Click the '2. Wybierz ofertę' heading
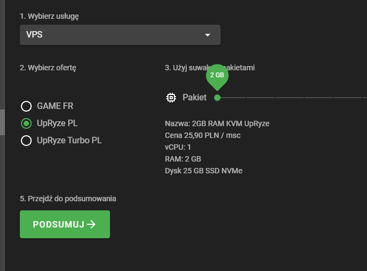 click(x=48, y=68)
